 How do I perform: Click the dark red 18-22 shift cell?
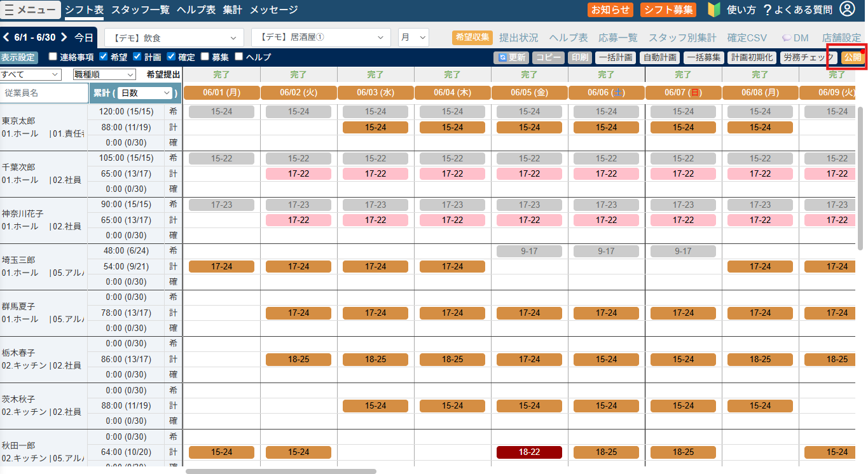pyautogui.click(x=529, y=452)
